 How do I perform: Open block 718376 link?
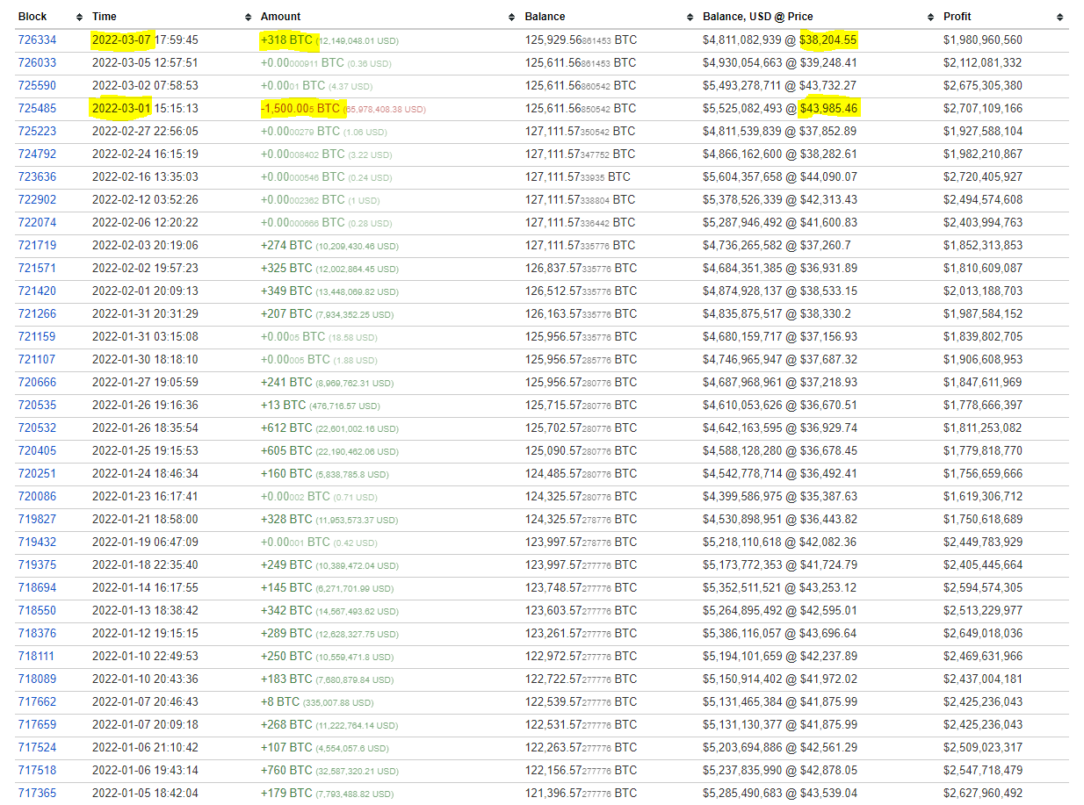pos(37,634)
